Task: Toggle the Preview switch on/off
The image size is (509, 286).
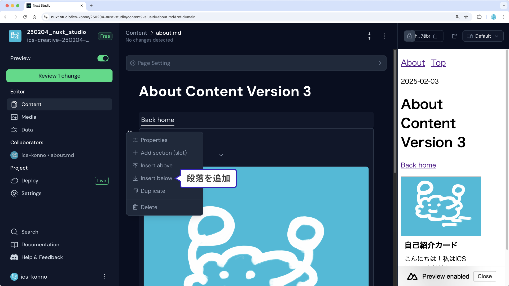Action: pos(103,58)
